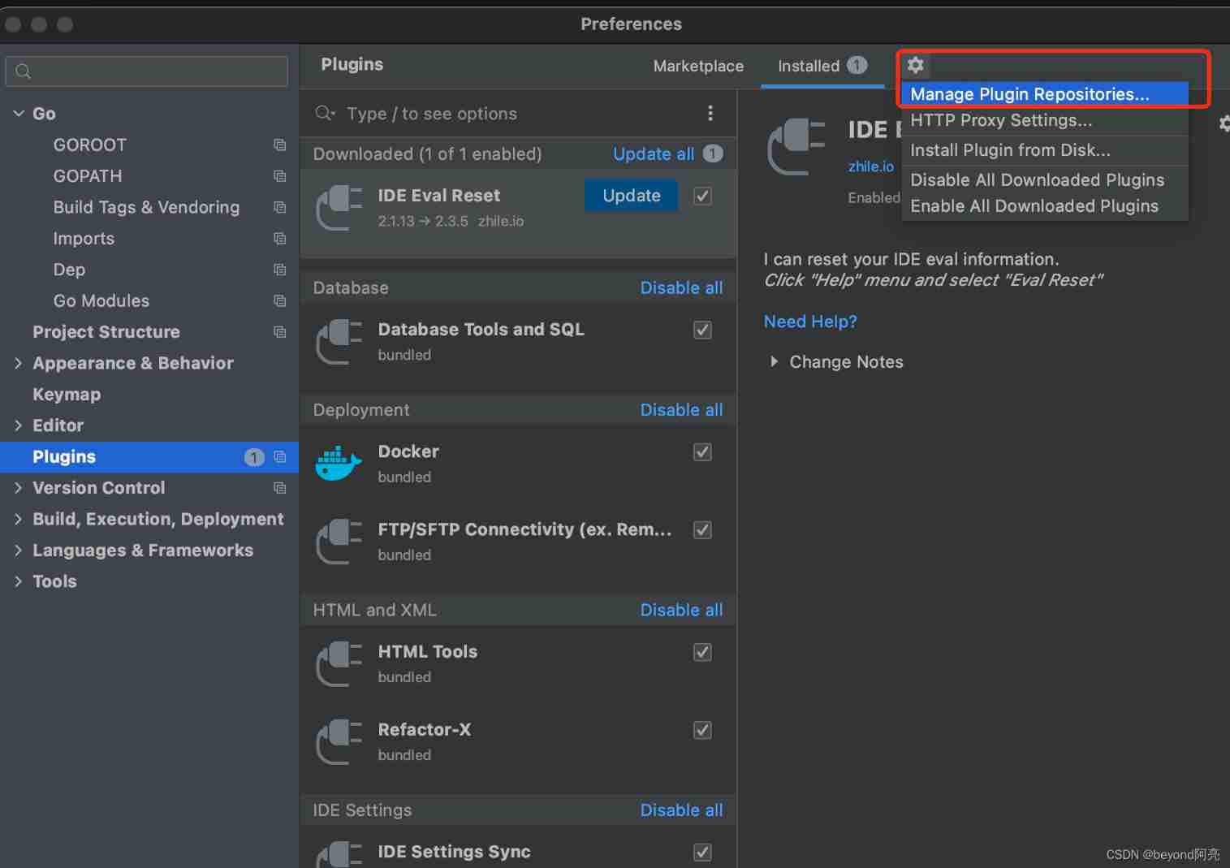Image resolution: width=1230 pixels, height=868 pixels.
Task: Click the HTML Tools plug icon
Action: tap(339, 664)
